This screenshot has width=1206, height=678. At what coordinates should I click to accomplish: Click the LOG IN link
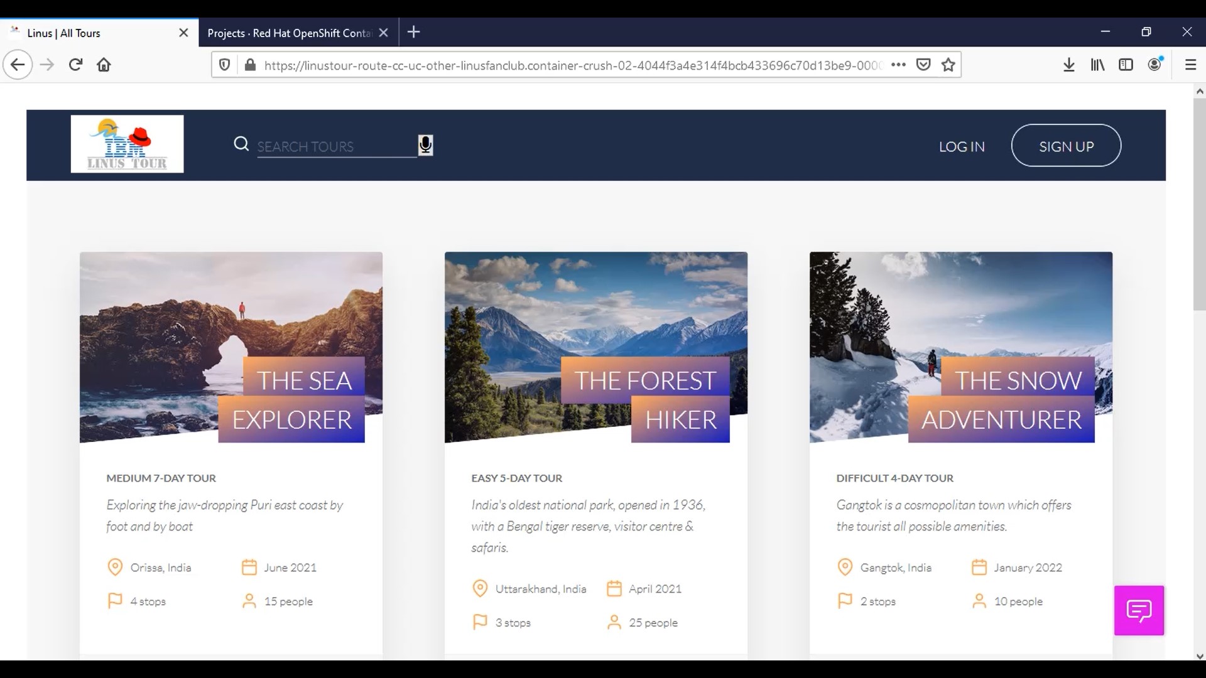[x=961, y=146]
